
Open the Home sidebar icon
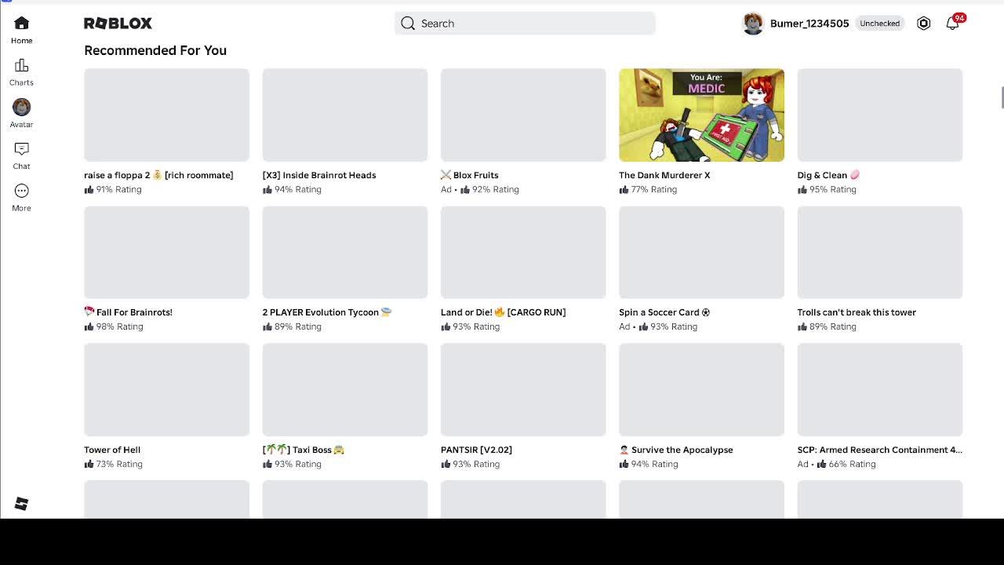[x=21, y=24]
